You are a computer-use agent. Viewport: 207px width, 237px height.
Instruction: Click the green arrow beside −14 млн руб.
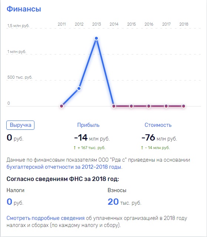click(142, 148)
